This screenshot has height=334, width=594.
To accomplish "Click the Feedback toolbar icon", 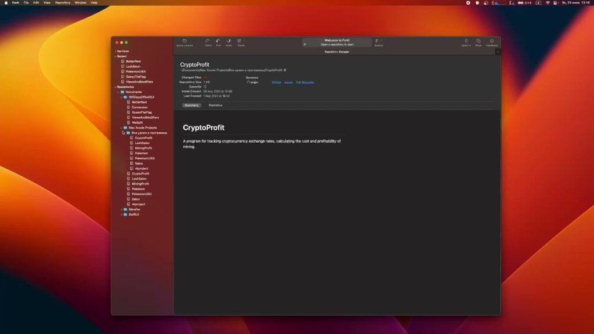I will coord(492,41).
